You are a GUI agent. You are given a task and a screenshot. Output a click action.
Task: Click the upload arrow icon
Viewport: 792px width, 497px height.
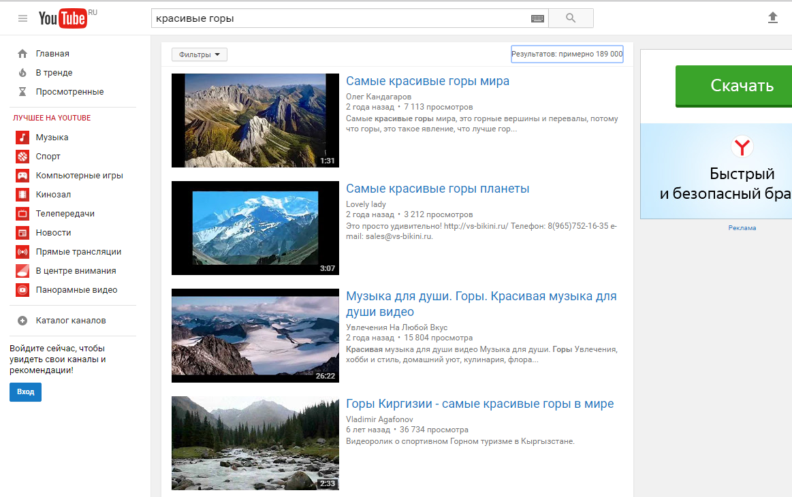pos(772,18)
